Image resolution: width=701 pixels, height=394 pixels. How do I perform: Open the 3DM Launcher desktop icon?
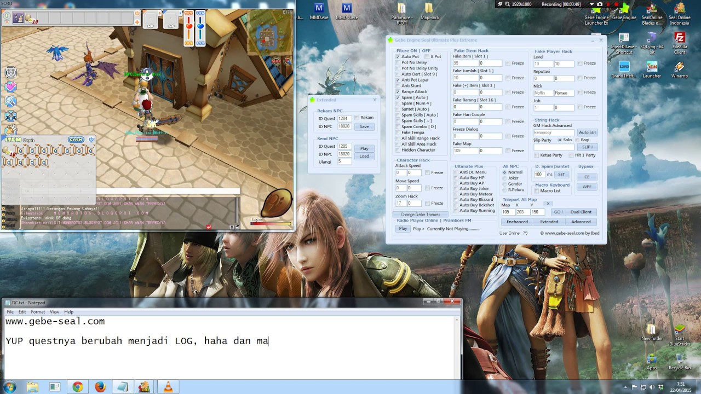[x=652, y=69]
